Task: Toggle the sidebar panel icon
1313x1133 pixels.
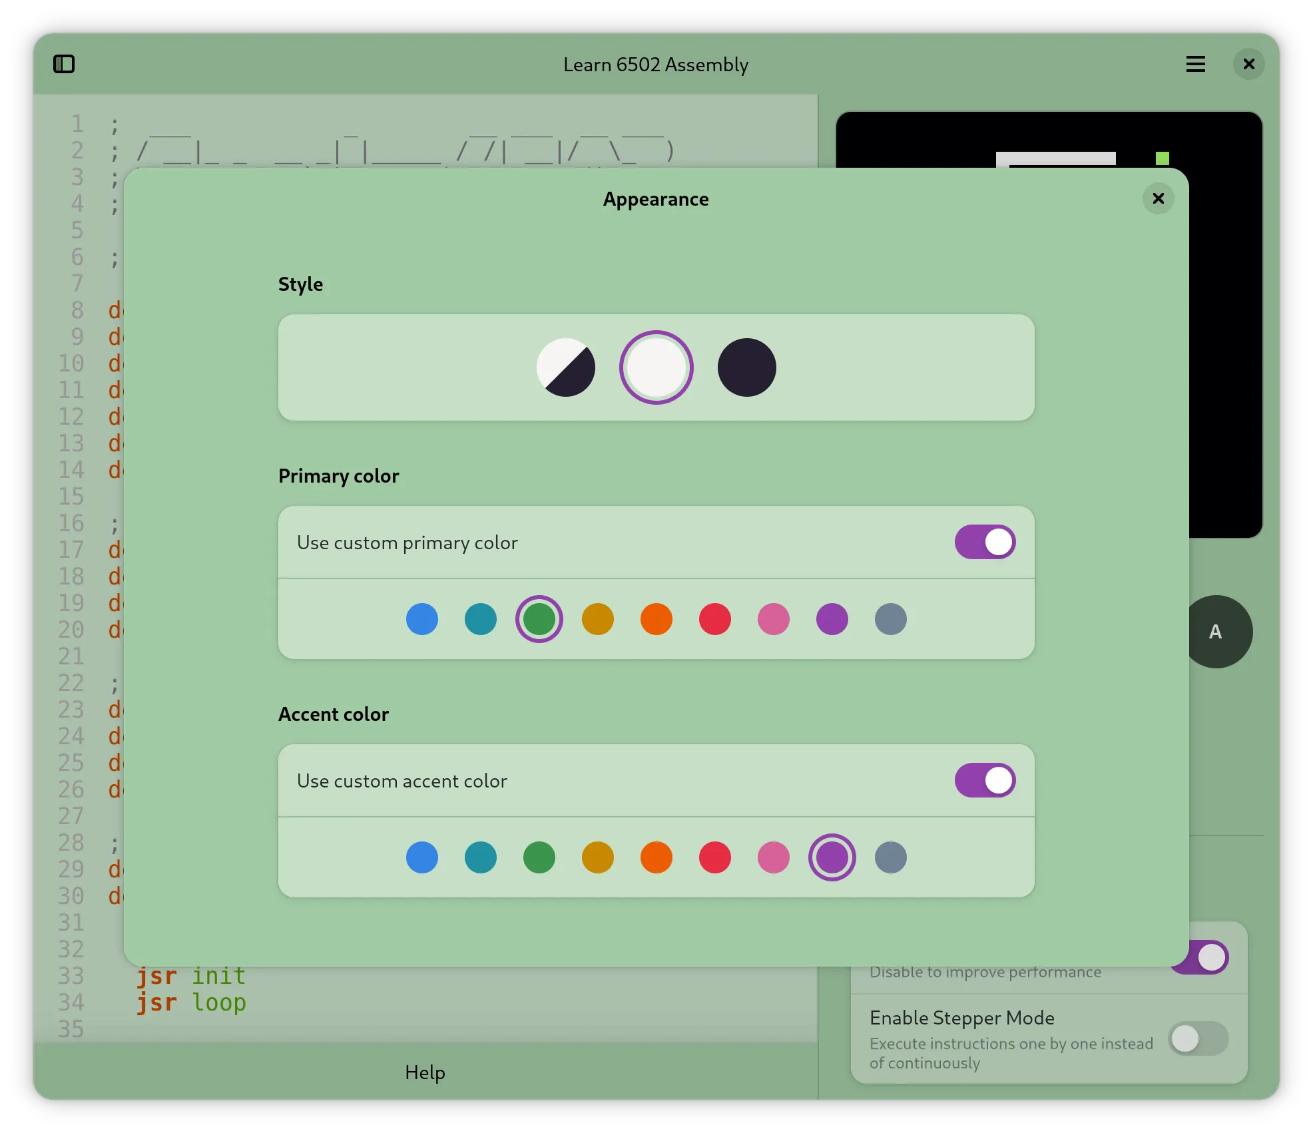Action: click(64, 64)
